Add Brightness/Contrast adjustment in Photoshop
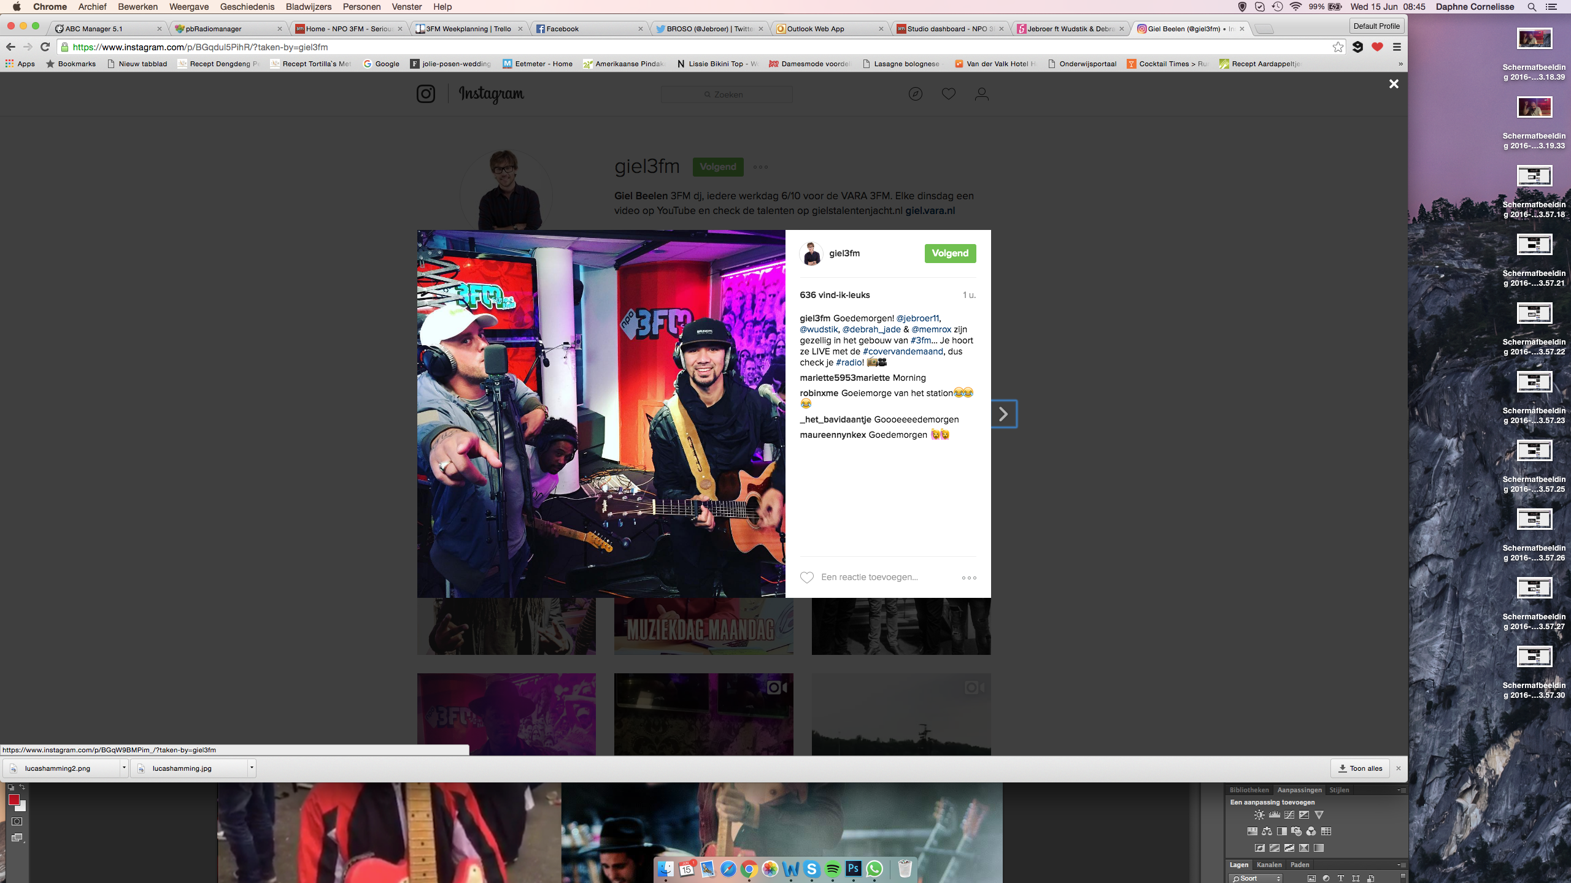This screenshot has height=883, width=1571. 1259,815
